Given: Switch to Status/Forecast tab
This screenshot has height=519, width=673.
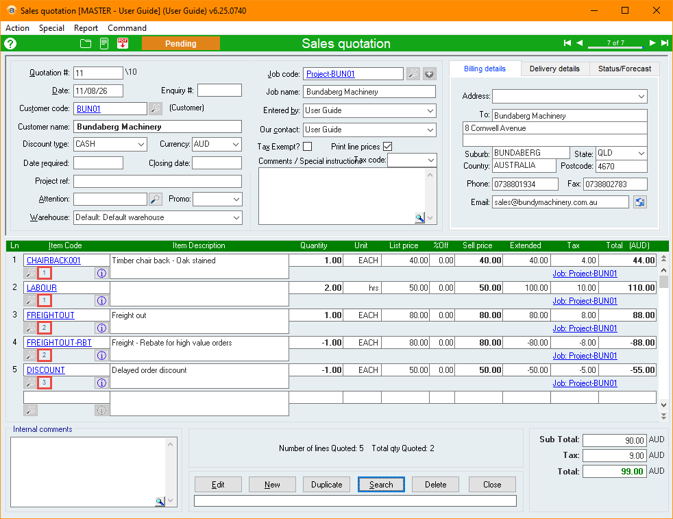Looking at the screenshot, I should click(624, 69).
